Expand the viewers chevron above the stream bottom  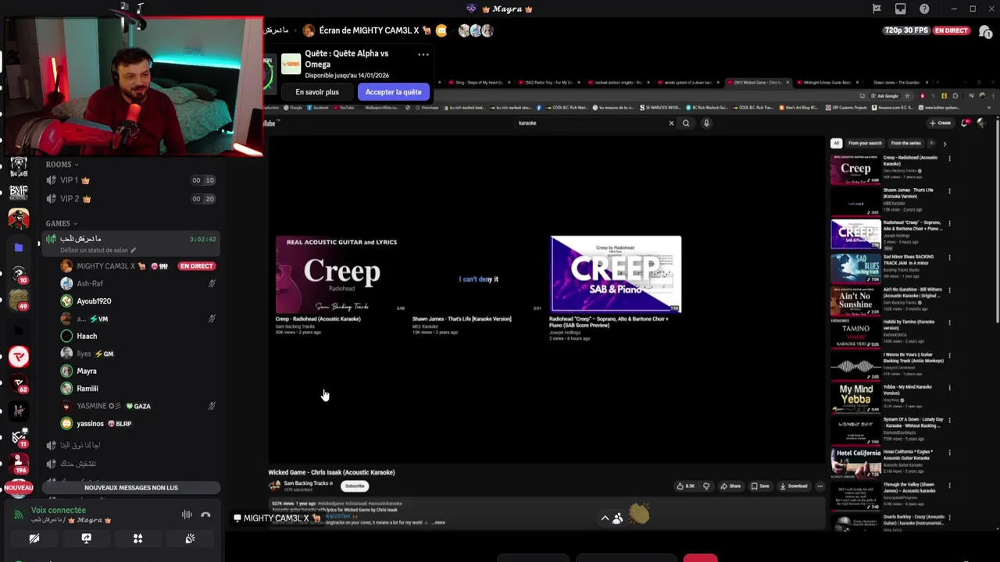(605, 518)
